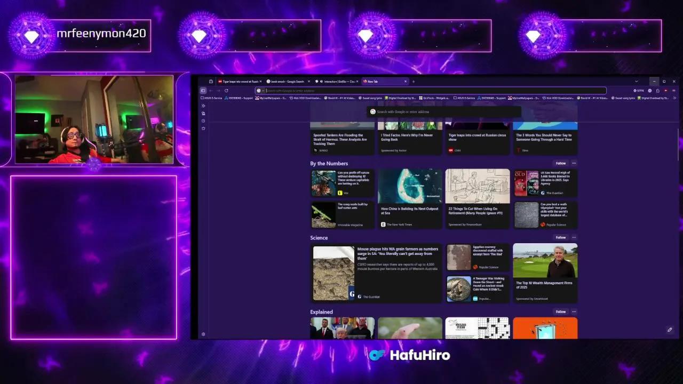Open Science section more options
683x384 pixels.
point(574,237)
